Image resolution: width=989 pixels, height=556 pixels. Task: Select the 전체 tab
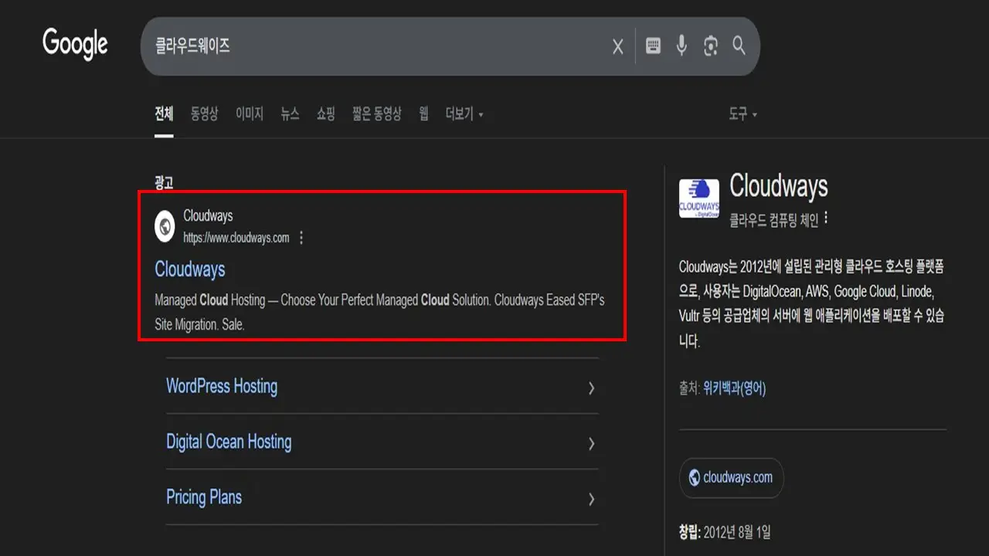coord(164,114)
